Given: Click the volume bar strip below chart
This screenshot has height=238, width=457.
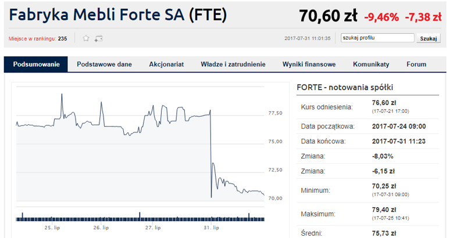Looking at the screenshot, I should tap(140, 218).
